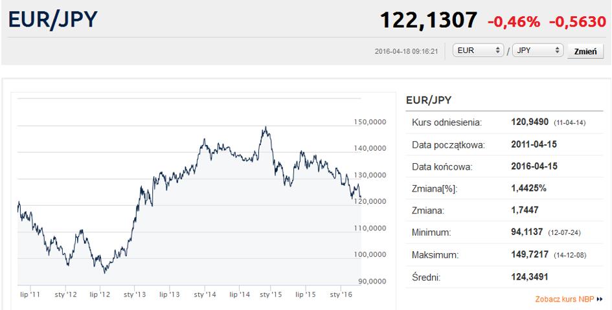This screenshot has height=310, width=612.
Task: Click the red -0,5630 change value
Action: [x=577, y=21]
